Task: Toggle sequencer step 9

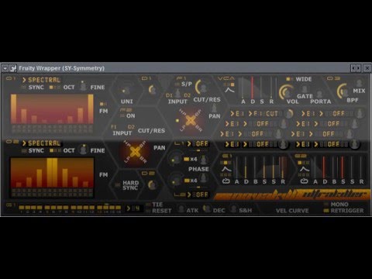Action: point(74,208)
